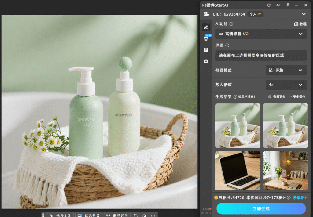Open the 修图模式 强一致性 dropdown
Viewport: 313px width, 217px height.
[286, 70]
